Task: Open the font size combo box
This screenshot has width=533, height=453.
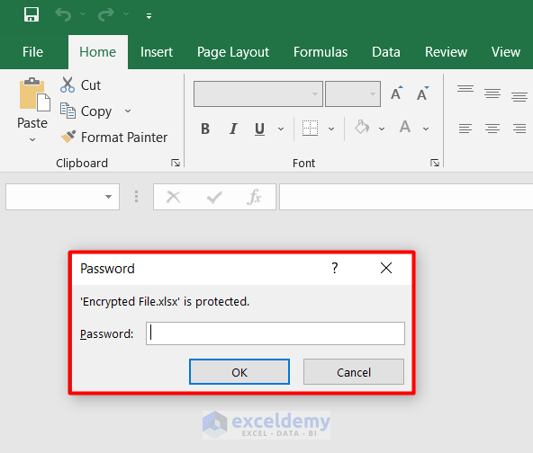Action: coord(353,93)
